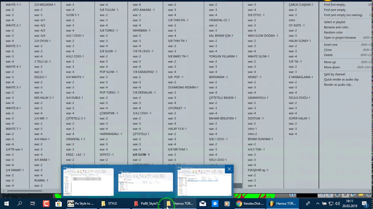The image size is (373, 209).
Task: Select pattern ÇİFTETELLİ 3-1
Action: pos(76,118)
